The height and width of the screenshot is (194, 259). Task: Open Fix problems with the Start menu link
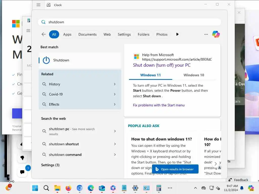(x=159, y=105)
